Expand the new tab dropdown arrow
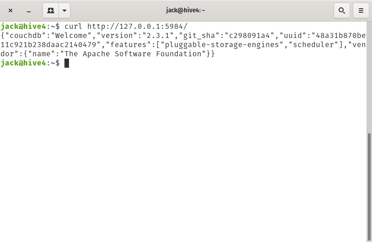This screenshot has width=372, height=242. [64, 11]
